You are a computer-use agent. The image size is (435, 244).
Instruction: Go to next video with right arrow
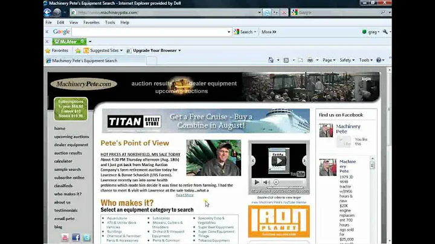pyautogui.click(x=304, y=161)
